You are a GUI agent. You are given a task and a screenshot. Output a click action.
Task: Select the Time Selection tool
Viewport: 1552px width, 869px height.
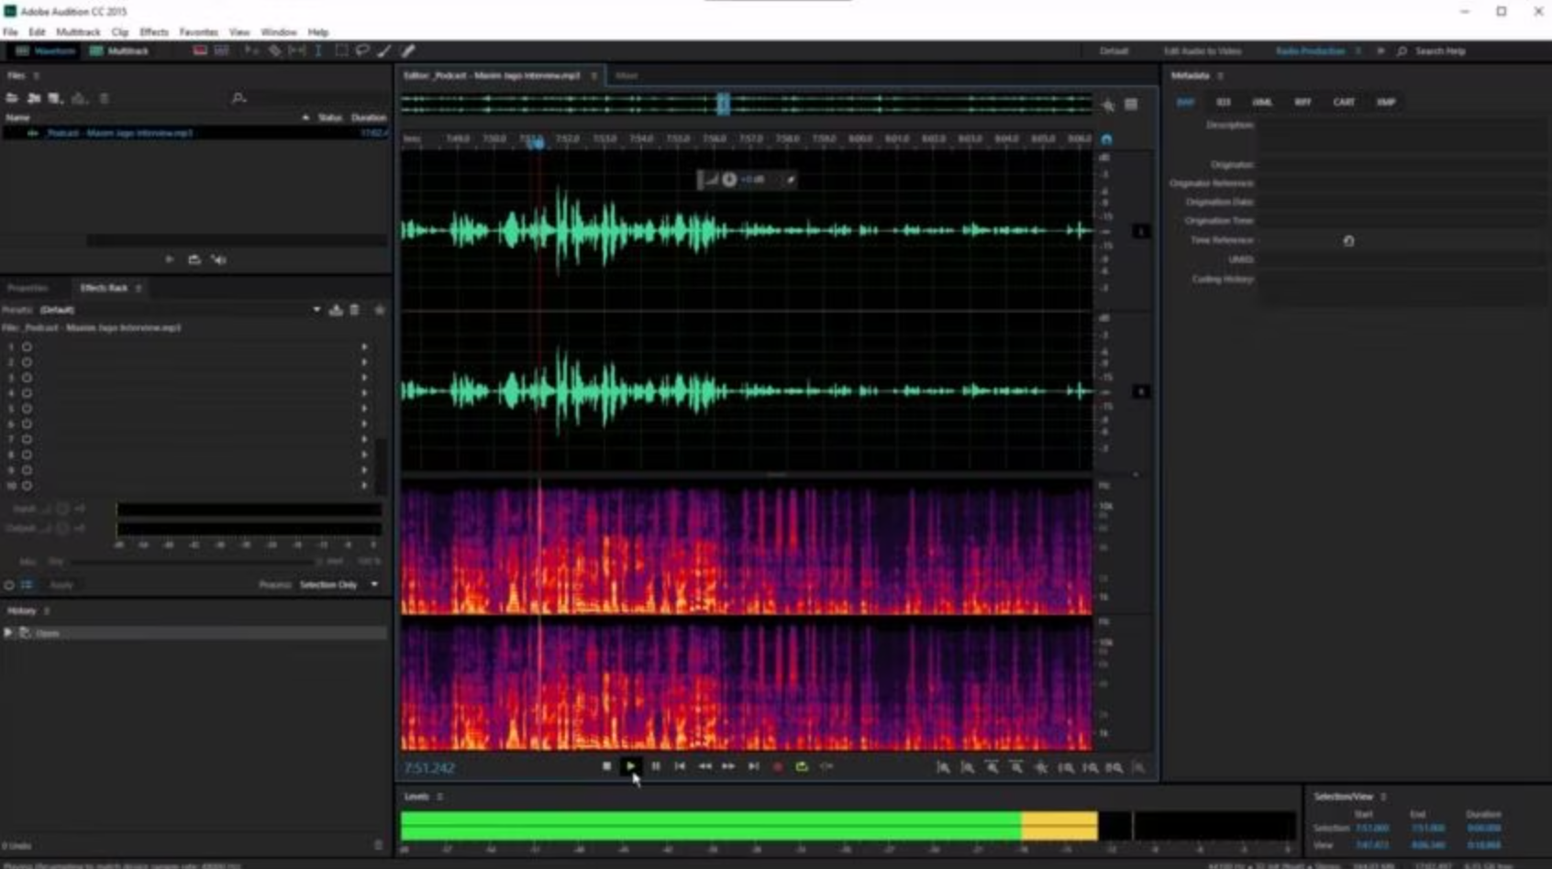point(318,50)
